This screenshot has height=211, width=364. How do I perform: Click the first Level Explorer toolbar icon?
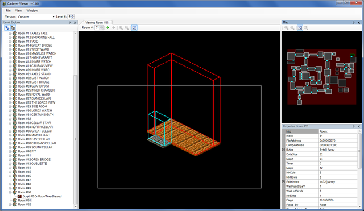click(x=7, y=28)
